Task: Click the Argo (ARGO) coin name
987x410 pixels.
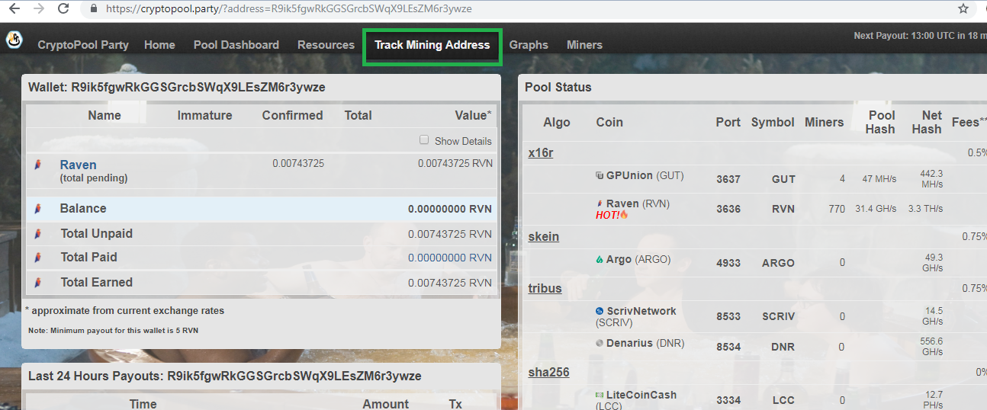Action: coord(638,259)
